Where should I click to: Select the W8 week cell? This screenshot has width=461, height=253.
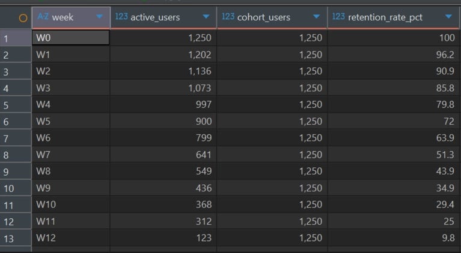71,171
